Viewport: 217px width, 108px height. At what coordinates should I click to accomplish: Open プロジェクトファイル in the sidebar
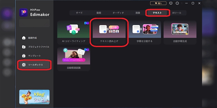point(34,47)
